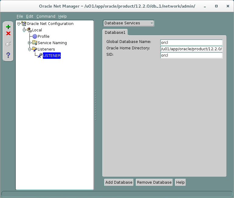This screenshot has height=198, width=234.
Task: Select the Profile tree item
Action: (43, 36)
